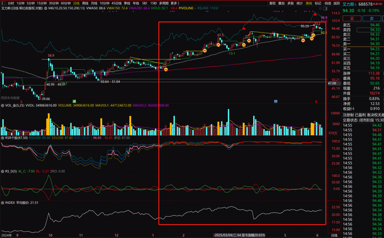Click the 返回 back button
This screenshot has width=384, height=238.
click(336, 3)
